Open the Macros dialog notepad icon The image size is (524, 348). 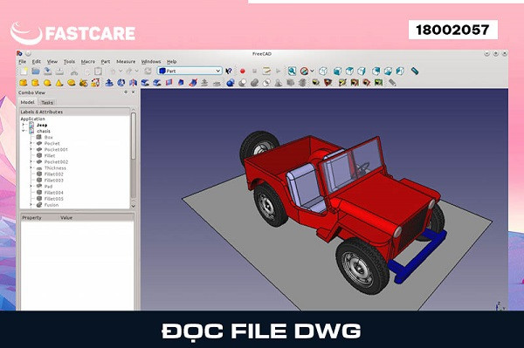[266, 71]
